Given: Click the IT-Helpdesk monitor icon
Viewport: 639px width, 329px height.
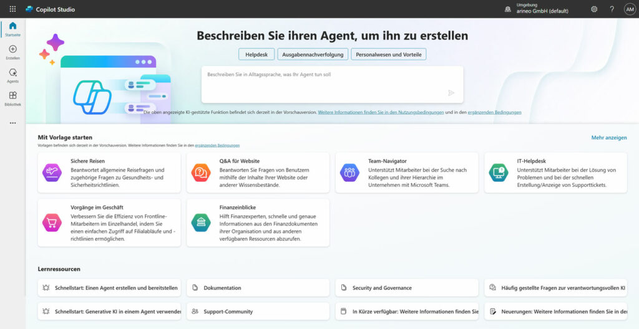Looking at the screenshot, I should coord(499,173).
